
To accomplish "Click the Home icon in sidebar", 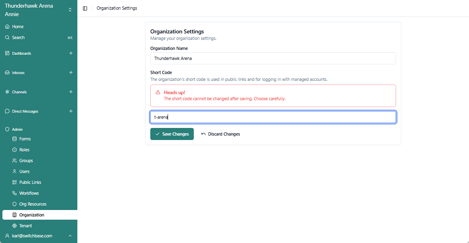I will click(x=7, y=27).
